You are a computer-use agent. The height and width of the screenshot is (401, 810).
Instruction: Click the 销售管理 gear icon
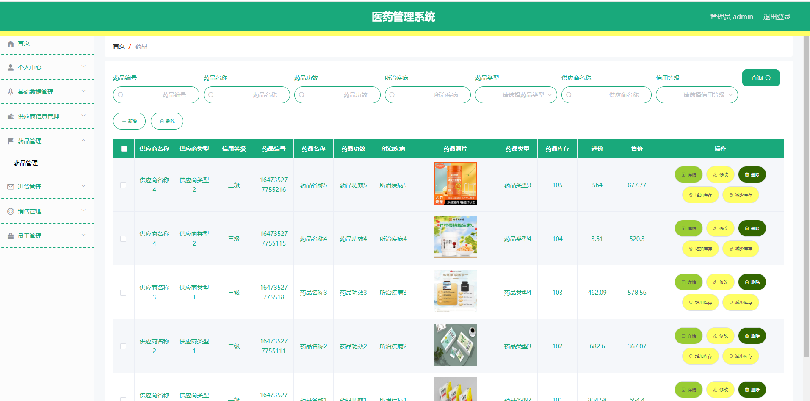click(x=10, y=211)
